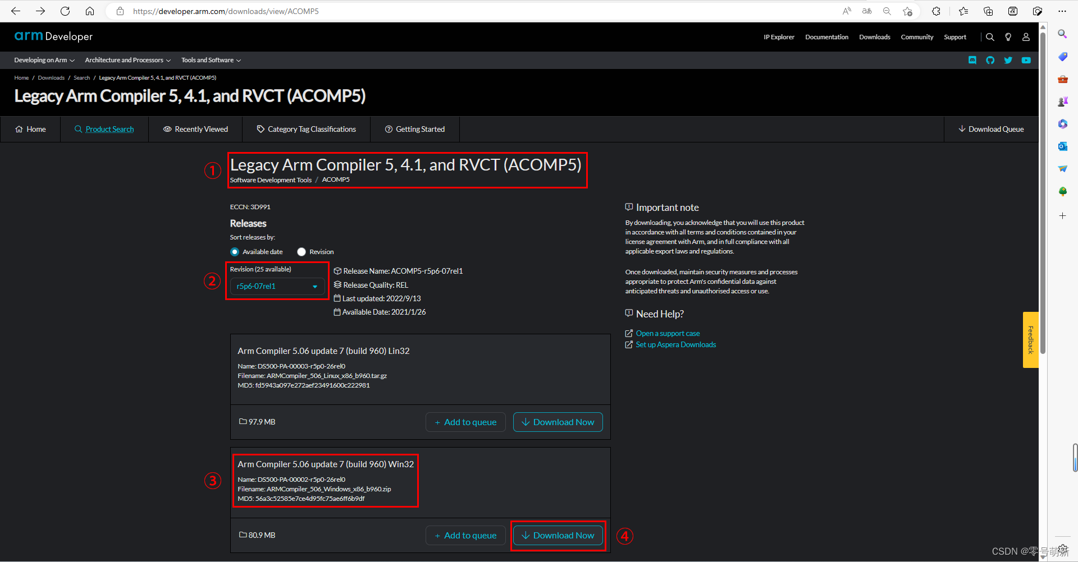Open the Download Queue
The width and height of the screenshot is (1078, 562).
coord(991,129)
